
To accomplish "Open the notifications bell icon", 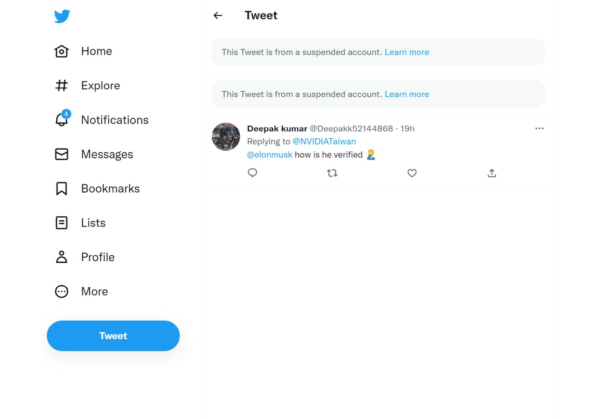I will click(x=62, y=120).
